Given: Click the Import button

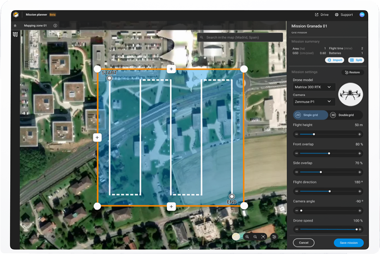Looking at the screenshot, I should [334, 60].
